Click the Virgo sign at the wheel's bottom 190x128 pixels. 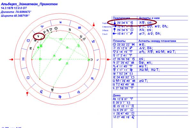60,97
